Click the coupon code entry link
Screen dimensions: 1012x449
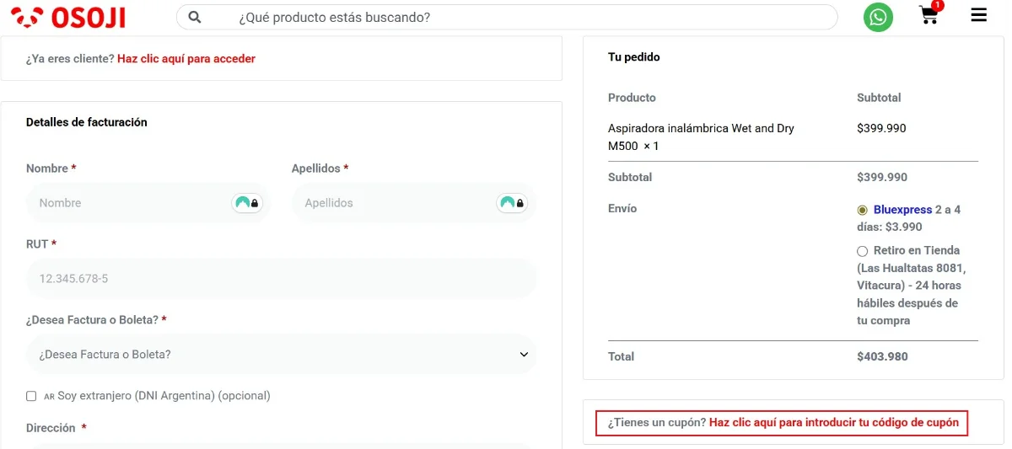(x=833, y=423)
